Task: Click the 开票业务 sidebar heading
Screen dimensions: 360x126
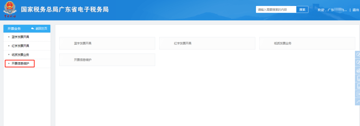Action: [x=14, y=29]
